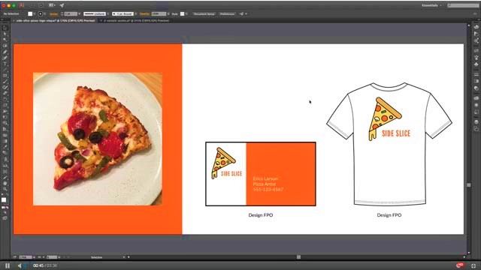
Task: Click the 'Erica Larson' text on card
Action: coord(265,178)
